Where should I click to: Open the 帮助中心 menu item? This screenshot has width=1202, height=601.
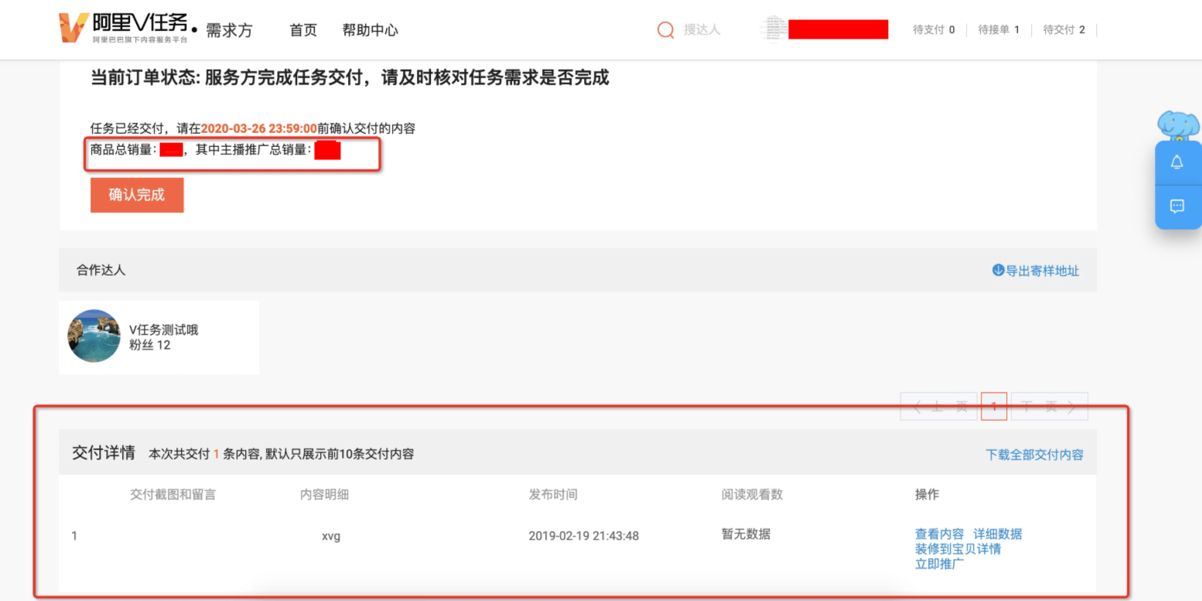(x=371, y=30)
